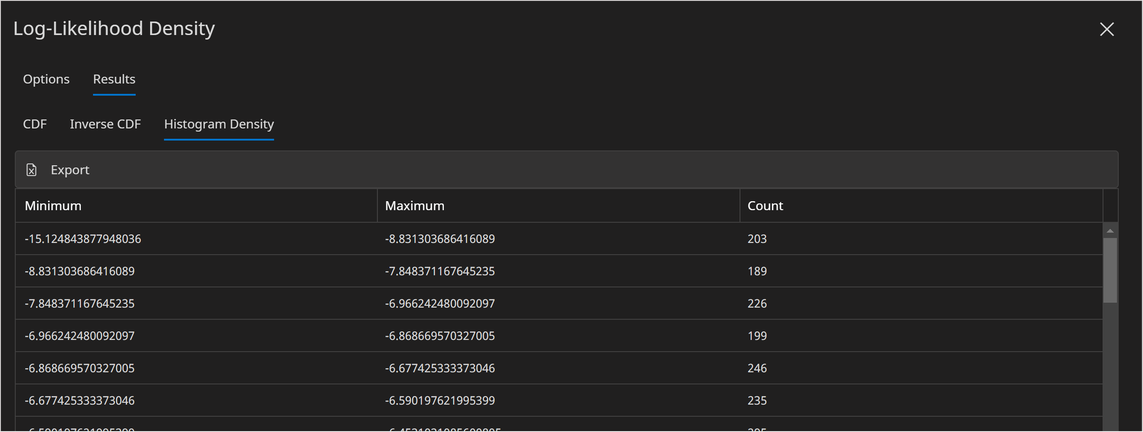
Task: Click the Maximum column header
Action: (x=414, y=206)
